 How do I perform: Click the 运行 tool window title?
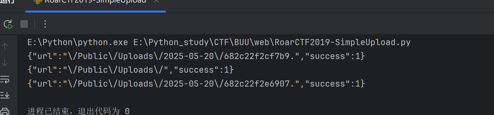pos(7,1)
